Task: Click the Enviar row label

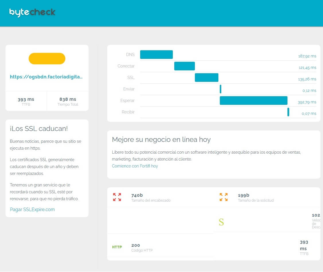Action: (129, 89)
